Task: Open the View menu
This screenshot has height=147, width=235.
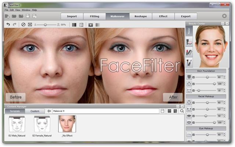Action: [18, 10]
